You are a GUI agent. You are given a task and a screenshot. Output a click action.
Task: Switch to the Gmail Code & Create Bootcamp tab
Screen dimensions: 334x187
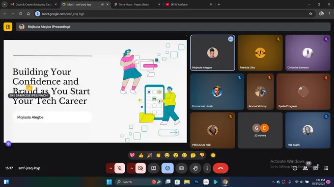[34, 4]
